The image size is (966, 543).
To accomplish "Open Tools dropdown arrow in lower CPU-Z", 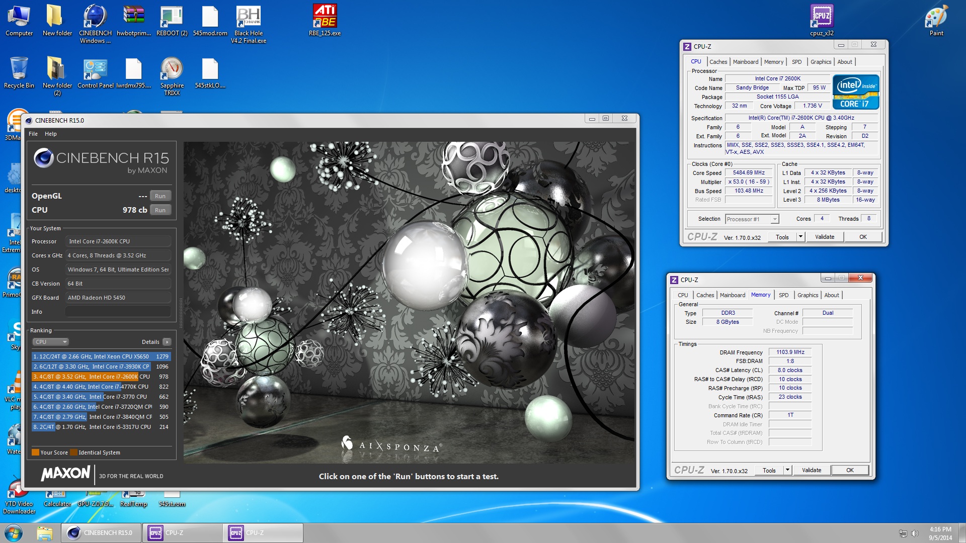I will tap(787, 470).
